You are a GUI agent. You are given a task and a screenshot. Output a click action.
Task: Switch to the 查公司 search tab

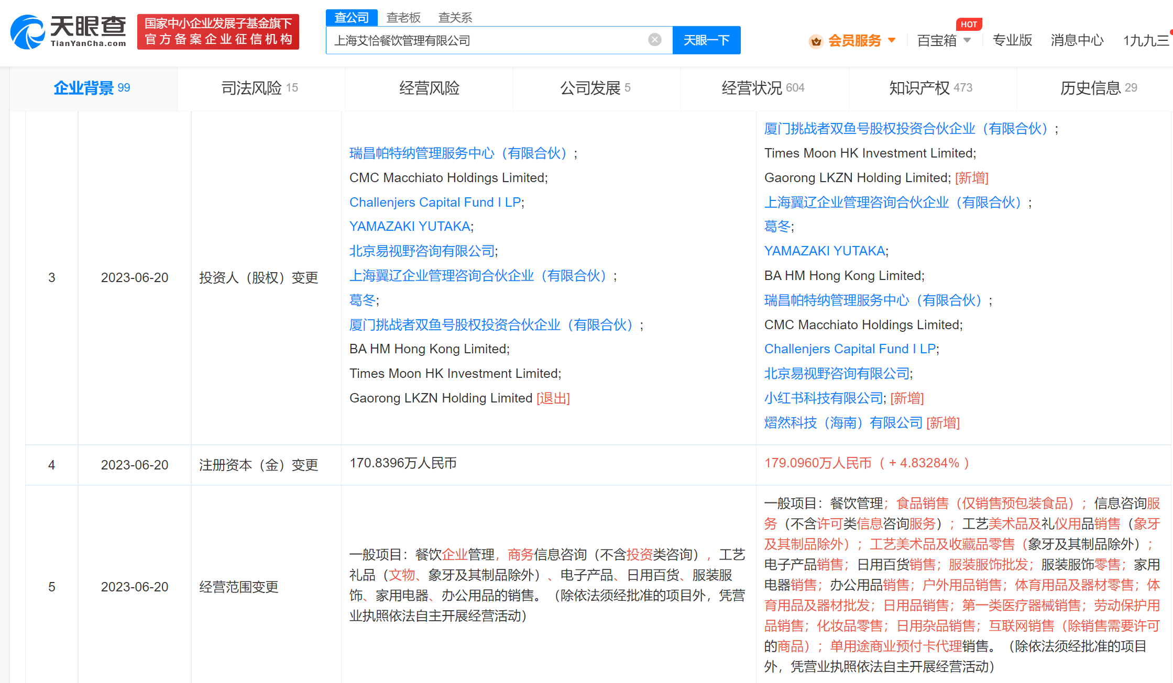(x=352, y=18)
